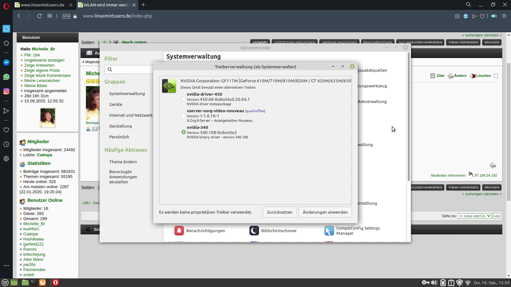This screenshot has width=511, height=287.
Task: Select the xserver-xorg-video-nouveau driver option
Action: pos(184,115)
